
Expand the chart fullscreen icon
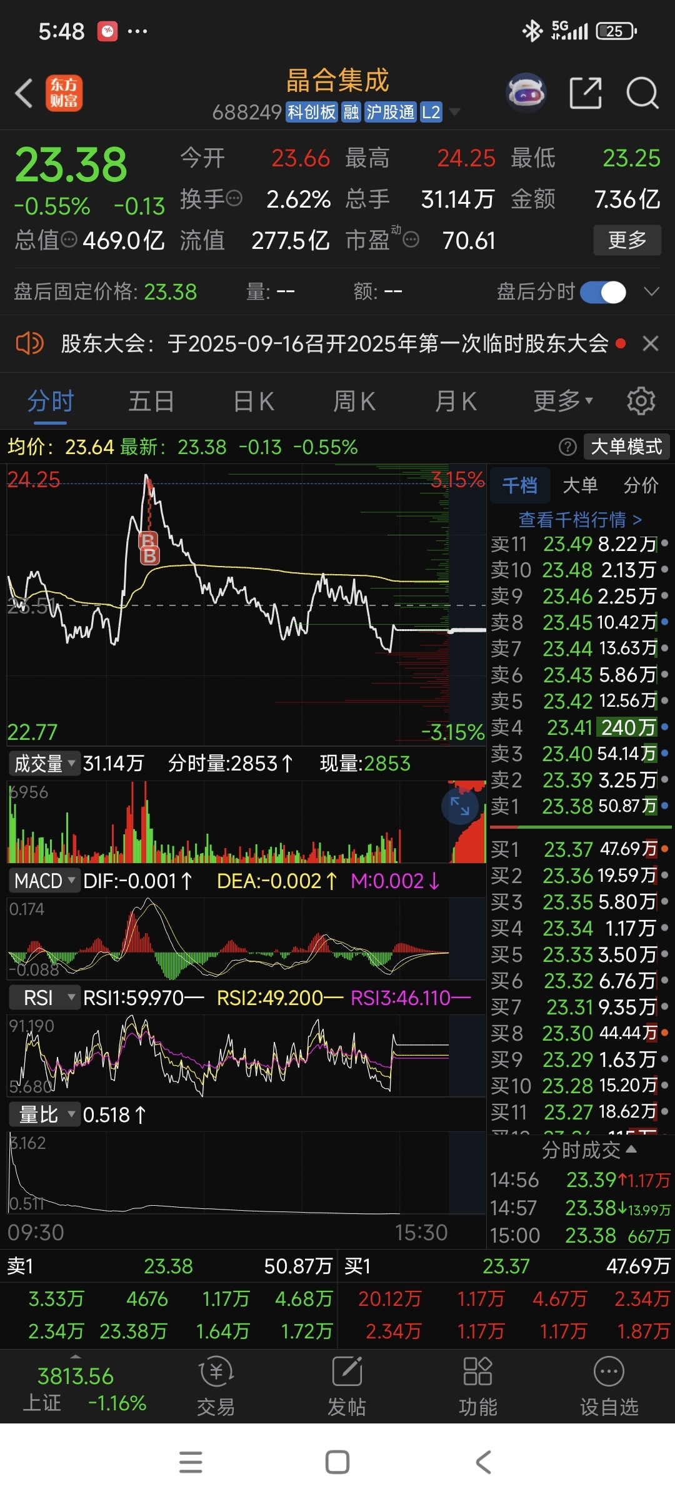[x=460, y=806]
